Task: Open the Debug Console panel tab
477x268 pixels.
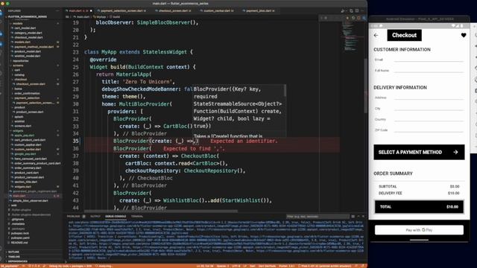Action: 116,217
